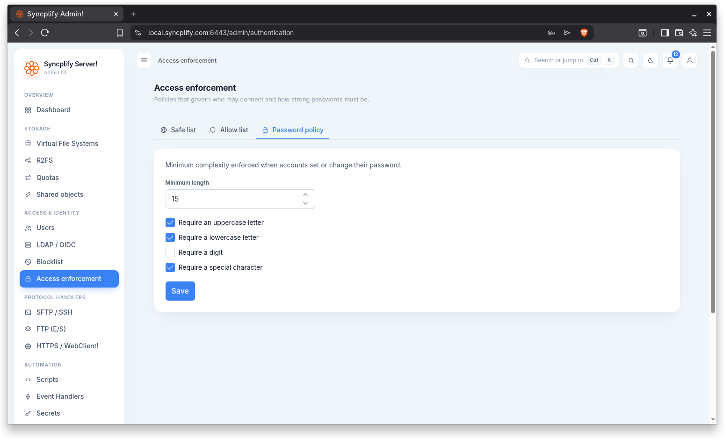Open Event Handlers in sidebar
Image resolution: width=724 pixels, height=439 pixels.
pos(69,396)
